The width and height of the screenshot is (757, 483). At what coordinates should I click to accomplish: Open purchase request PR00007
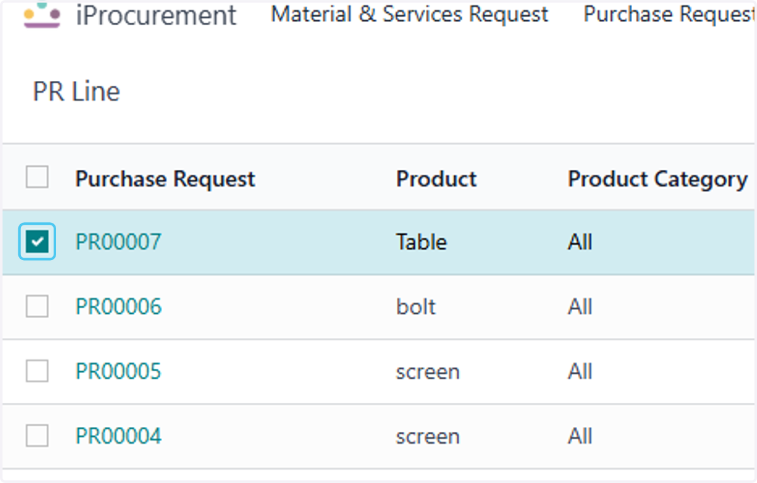point(119,242)
